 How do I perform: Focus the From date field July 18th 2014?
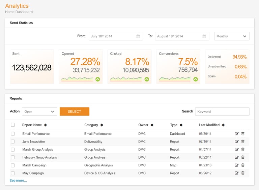coord(116,36)
